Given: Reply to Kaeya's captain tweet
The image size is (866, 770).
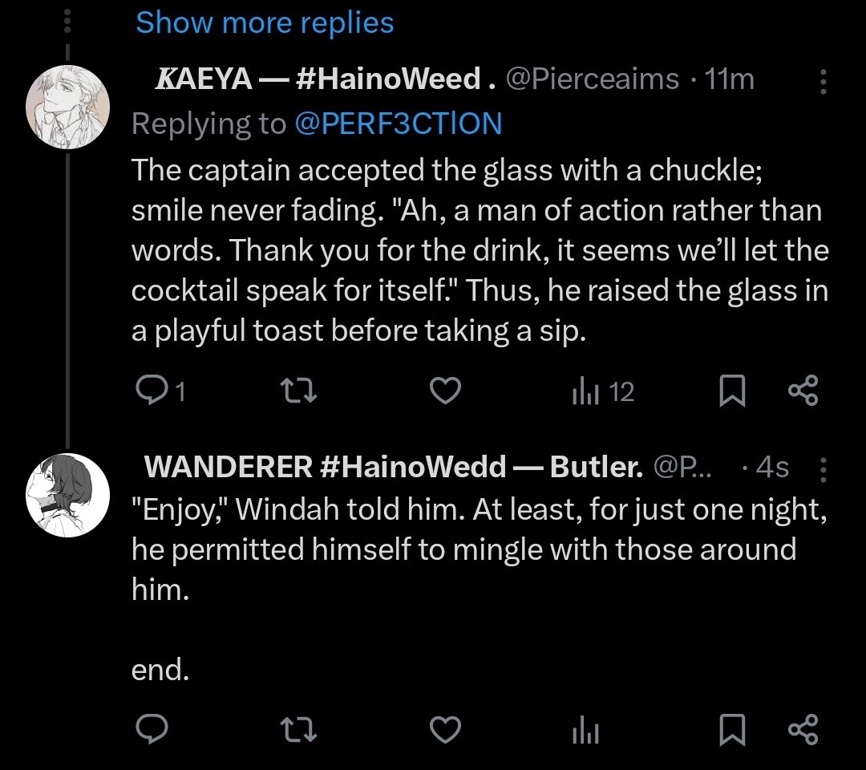Looking at the screenshot, I should 160,391.
